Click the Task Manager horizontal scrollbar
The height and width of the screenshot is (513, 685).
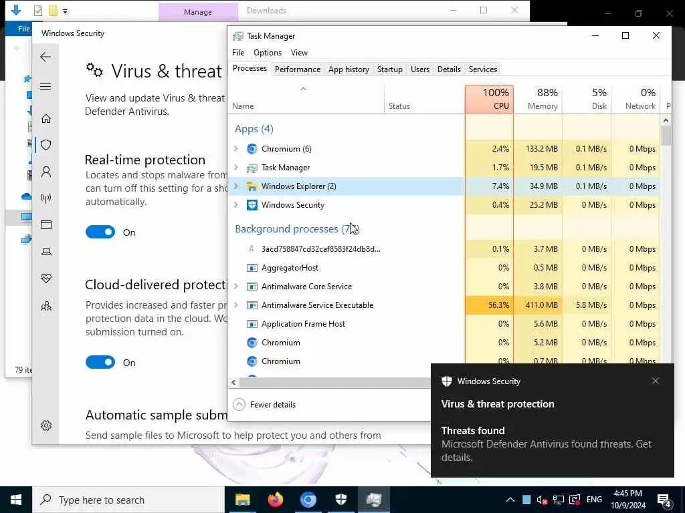[334, 382]
